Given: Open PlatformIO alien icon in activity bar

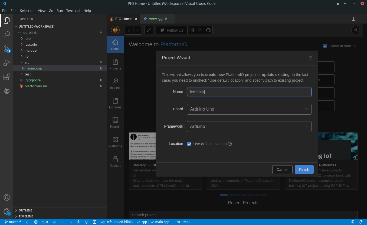Looking at the screenshot, I should (x=7, y=91).
